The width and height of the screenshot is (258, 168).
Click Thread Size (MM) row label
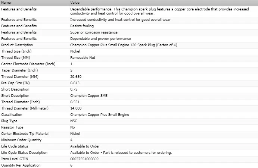pyautogui.click(x=16, y=58)
